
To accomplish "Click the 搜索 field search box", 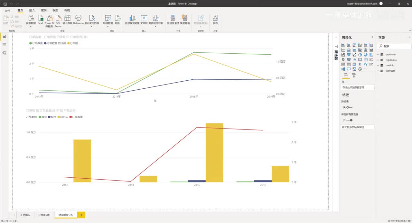I will [394, 46].
